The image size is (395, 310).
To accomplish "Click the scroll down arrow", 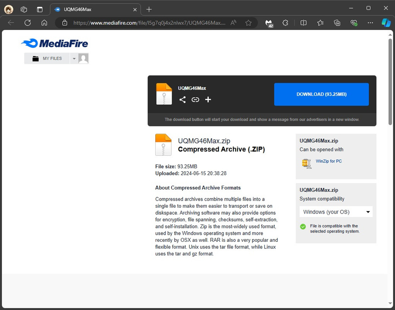I will tap(390, 304).
